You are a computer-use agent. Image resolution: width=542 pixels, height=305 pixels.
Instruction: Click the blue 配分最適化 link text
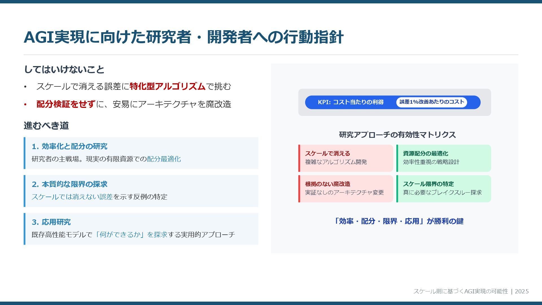pyautogui.click(x=164, y=159)
